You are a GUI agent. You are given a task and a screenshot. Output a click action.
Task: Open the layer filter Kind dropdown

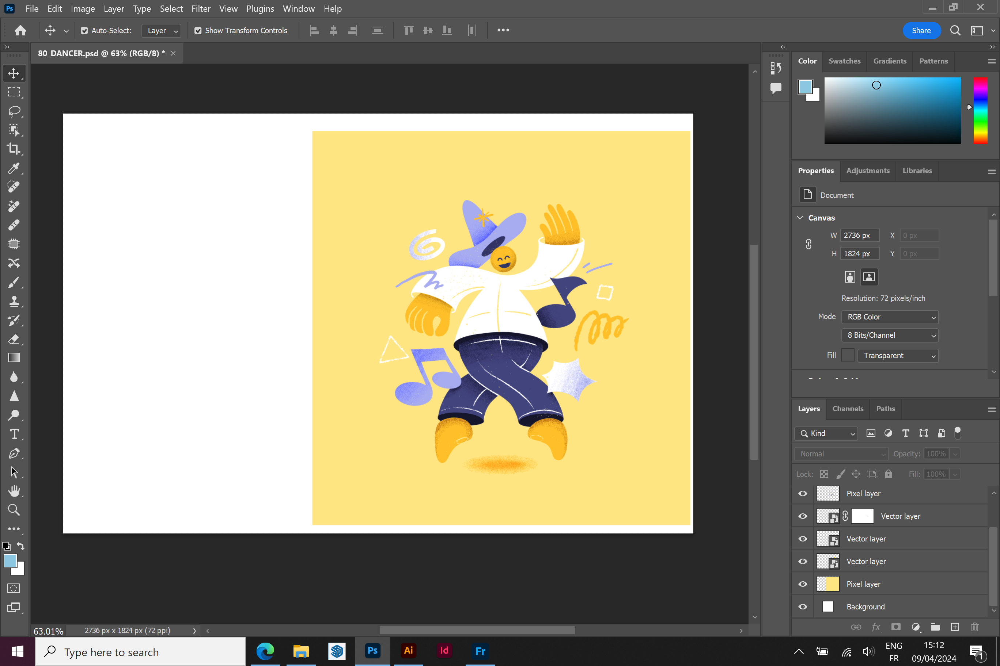tap(826, 433)
